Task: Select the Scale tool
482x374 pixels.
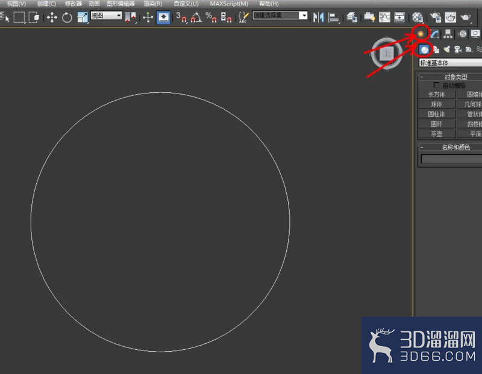Action: 83,17
